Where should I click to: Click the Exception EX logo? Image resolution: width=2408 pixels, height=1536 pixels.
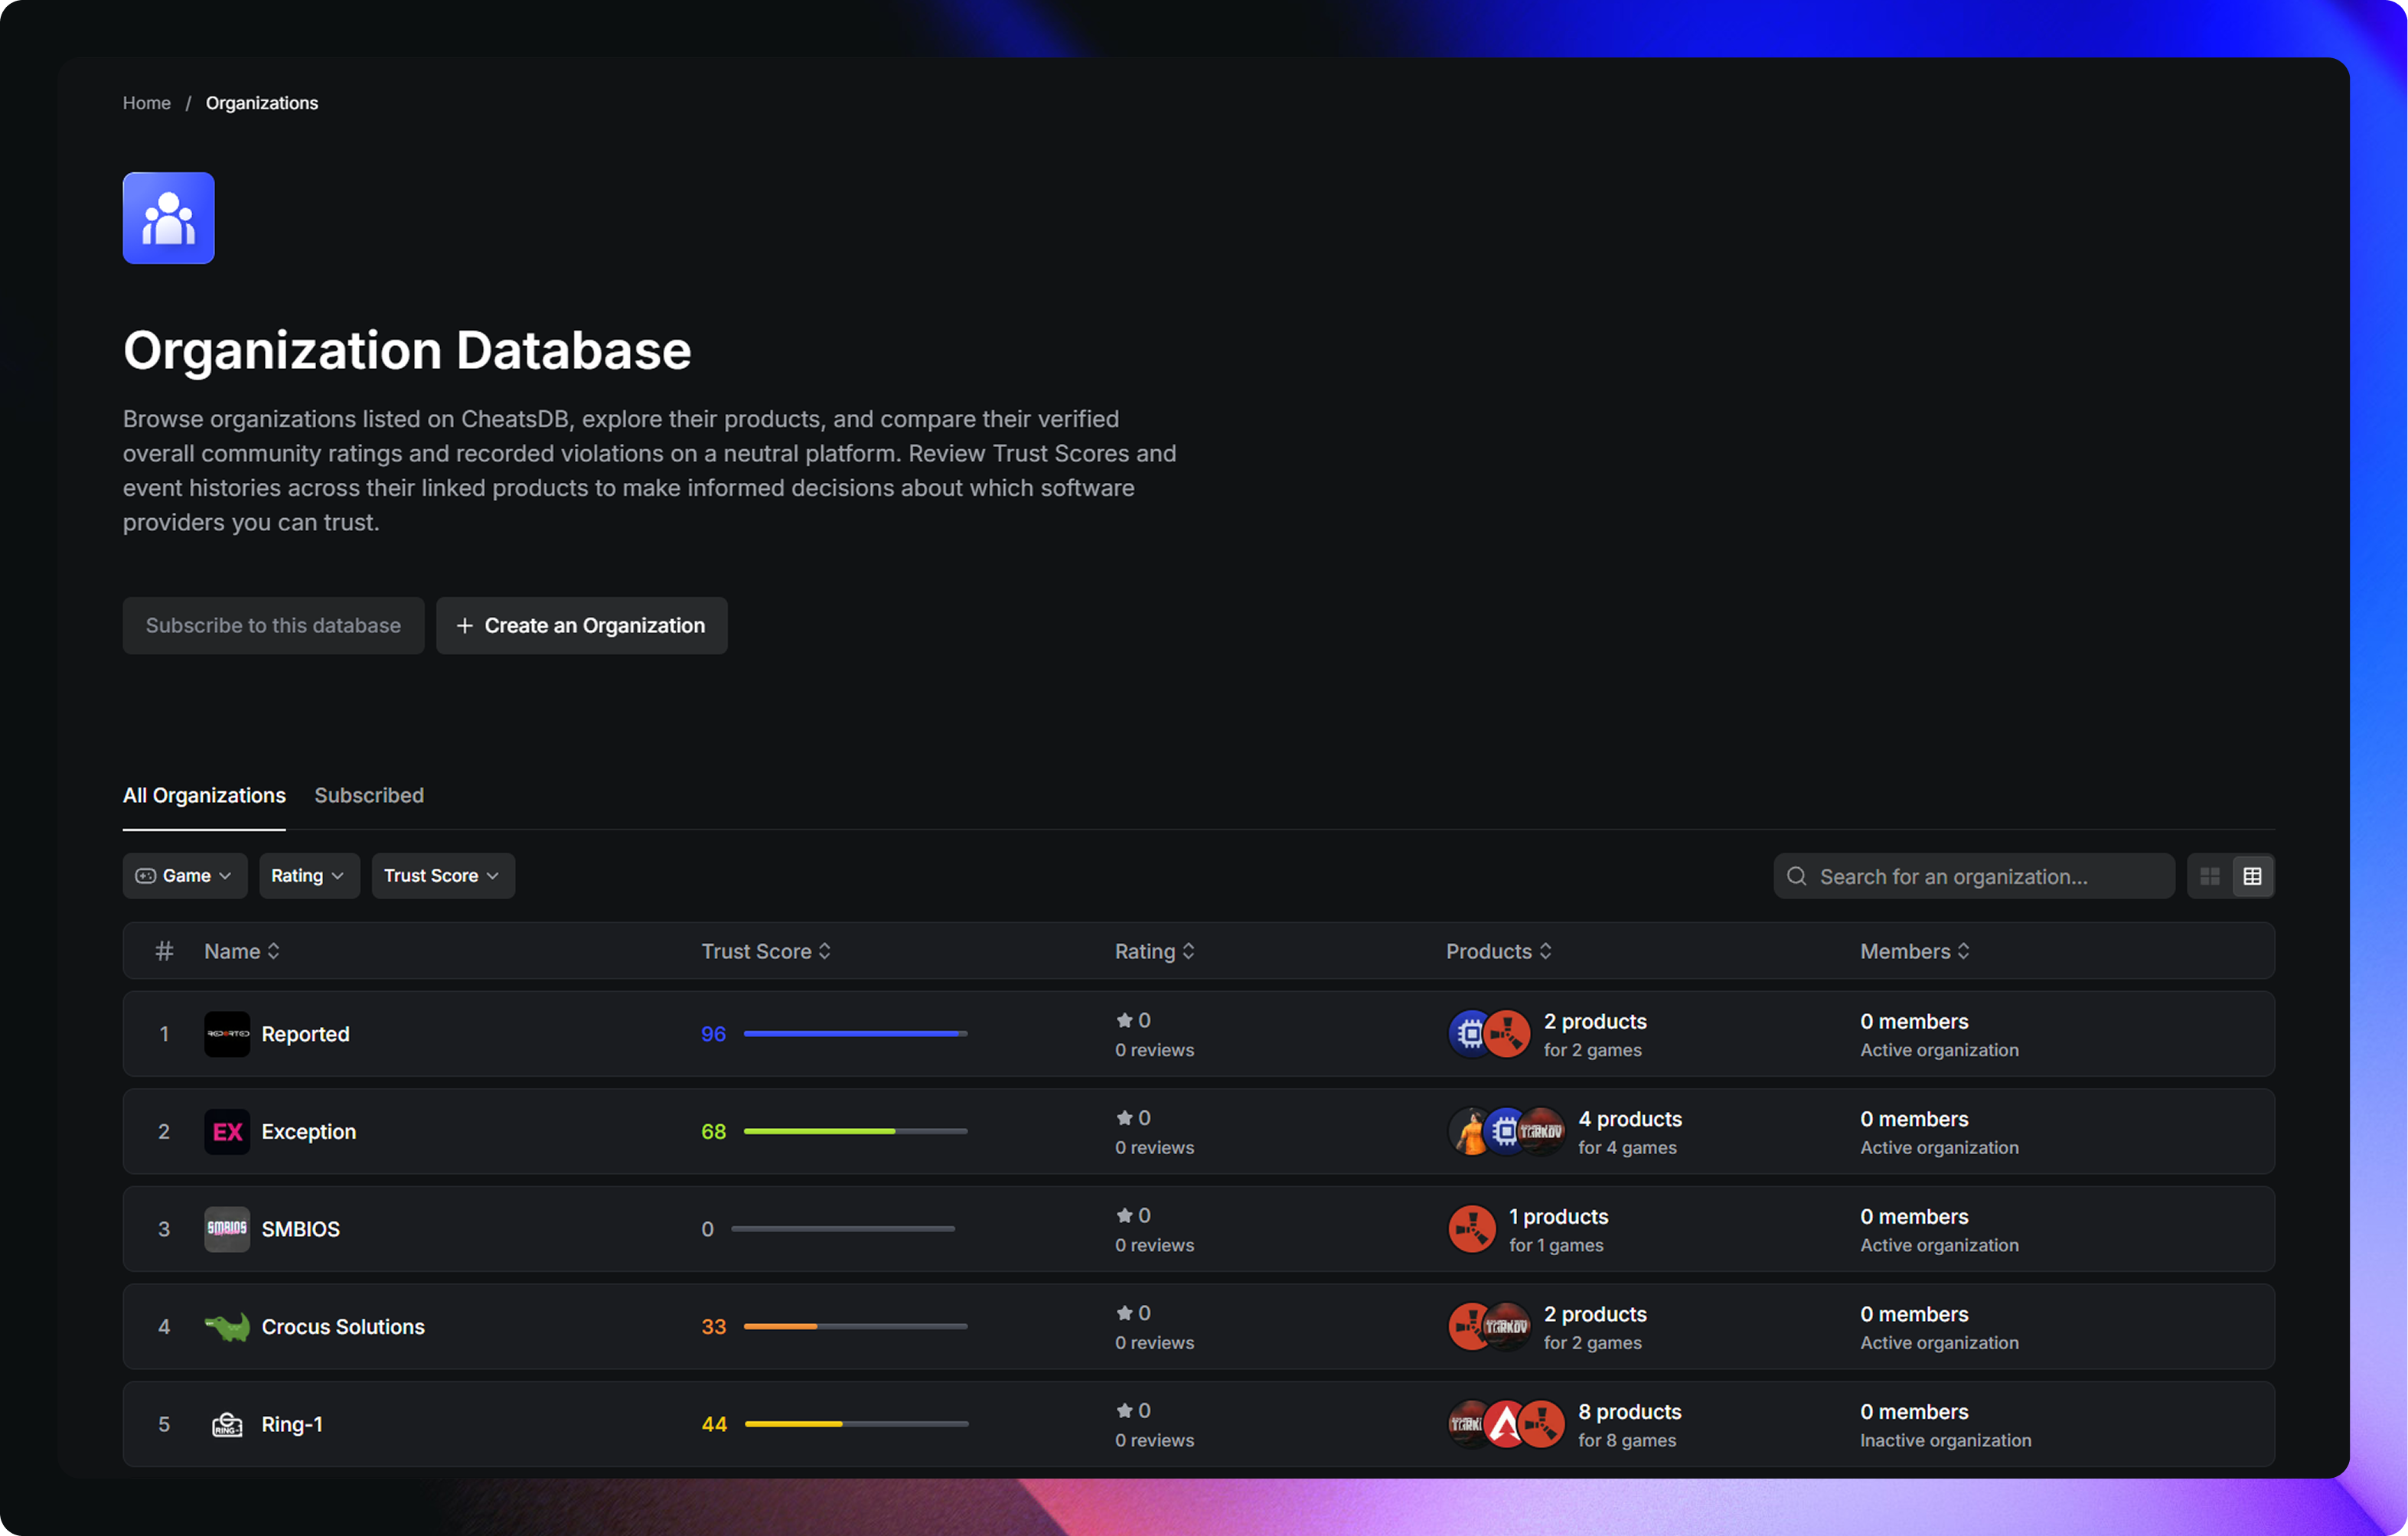[227, 1131]
